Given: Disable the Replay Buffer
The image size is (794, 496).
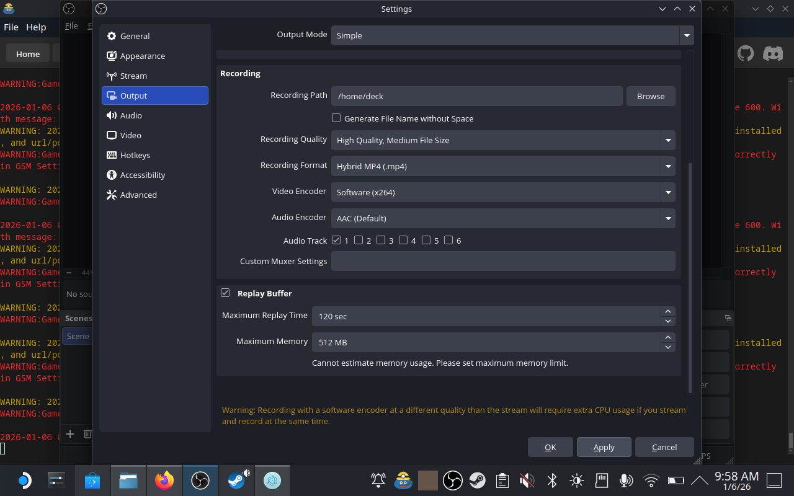Looking at the screenshot, I should coord(225,292).
